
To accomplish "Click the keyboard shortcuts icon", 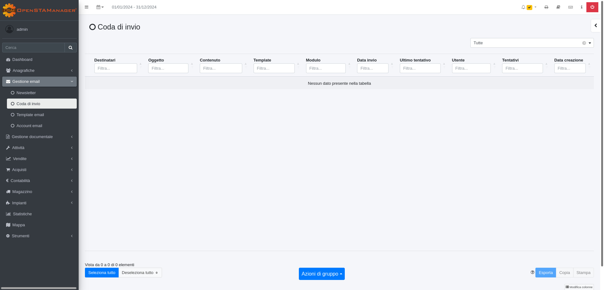I will coord(570,7).
